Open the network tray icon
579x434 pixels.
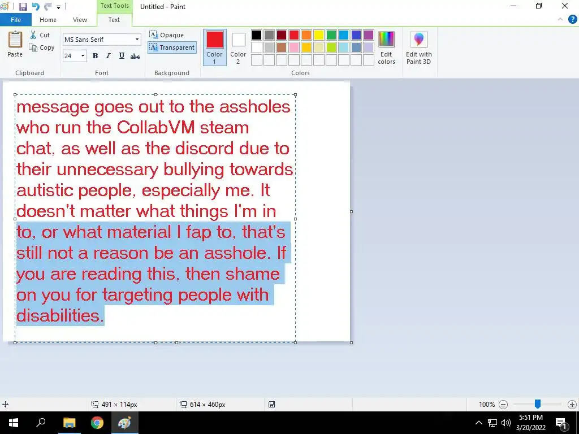click(x=492, y=423)
